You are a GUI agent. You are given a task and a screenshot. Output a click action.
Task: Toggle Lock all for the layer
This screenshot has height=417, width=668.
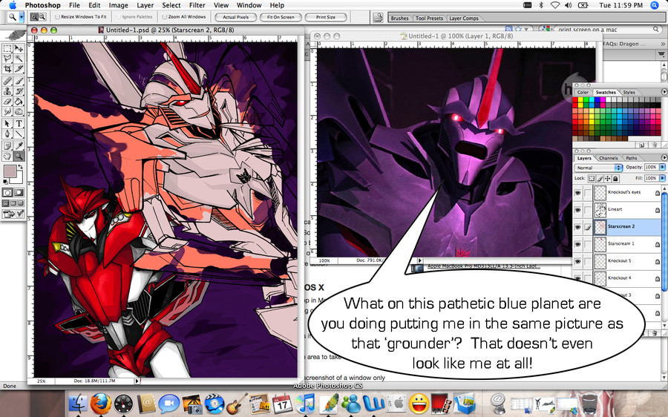615,179
